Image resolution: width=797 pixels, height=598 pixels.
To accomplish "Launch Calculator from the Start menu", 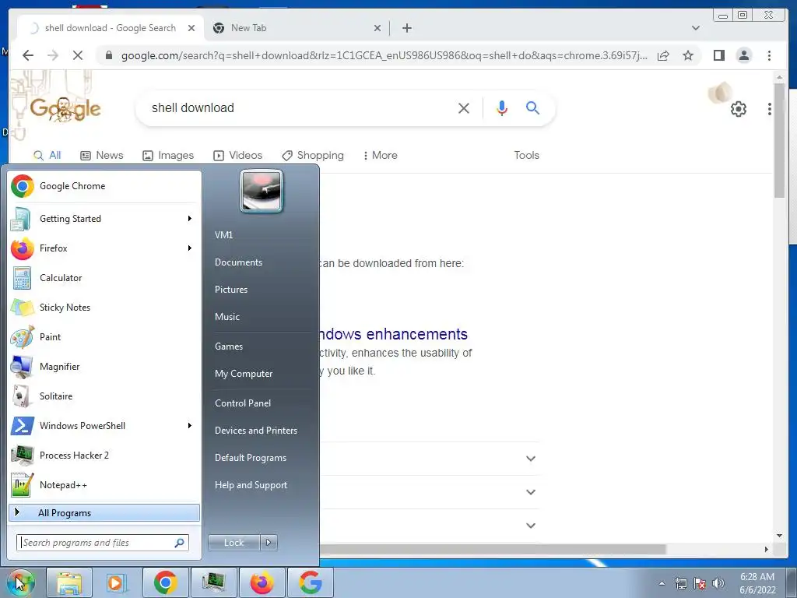I will point(104,278).
